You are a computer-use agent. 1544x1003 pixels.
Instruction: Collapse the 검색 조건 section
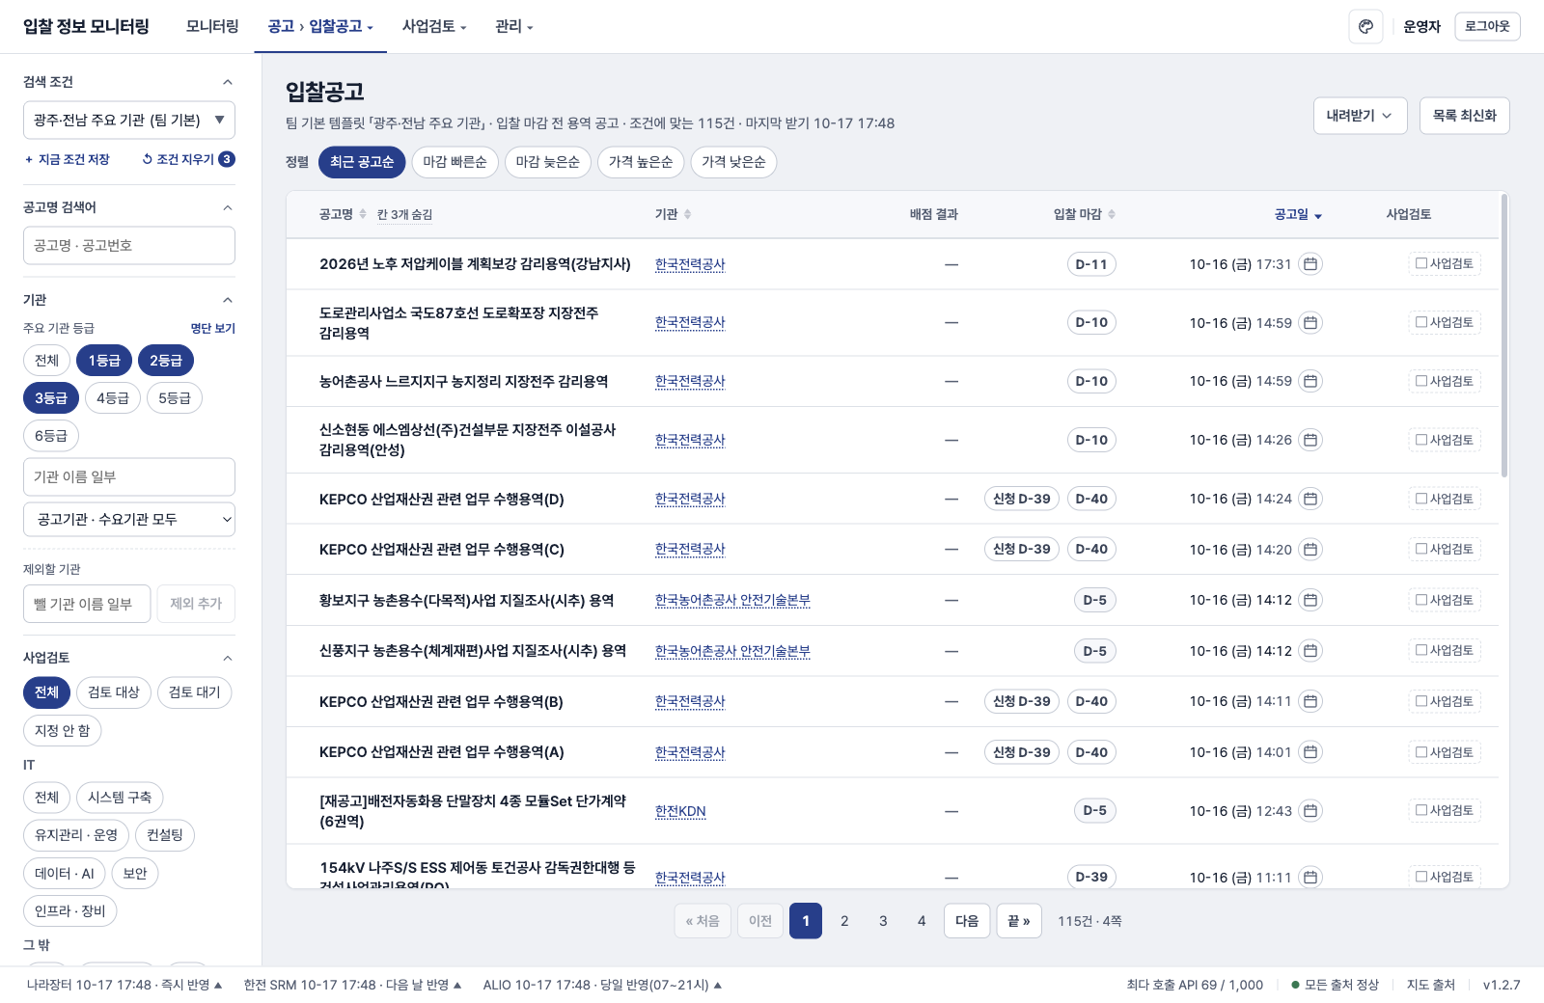[x=228, y=82]
